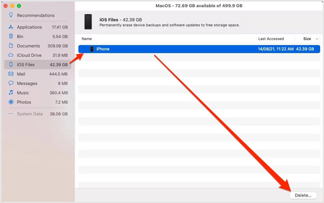Click the 36.06 GB System Data value
324x203 pixels.
59,114
